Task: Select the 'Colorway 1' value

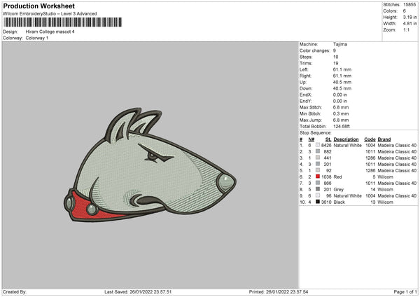Action: (37, 38)
